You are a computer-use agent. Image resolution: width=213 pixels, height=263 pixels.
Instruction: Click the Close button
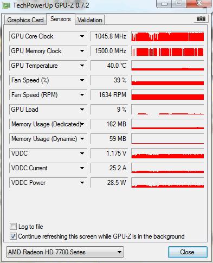188,252
